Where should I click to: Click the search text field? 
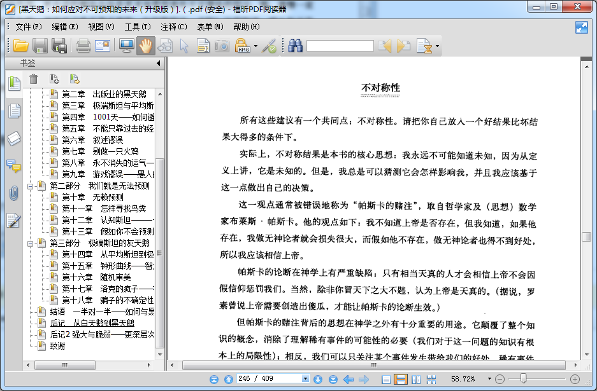[340, 46]
